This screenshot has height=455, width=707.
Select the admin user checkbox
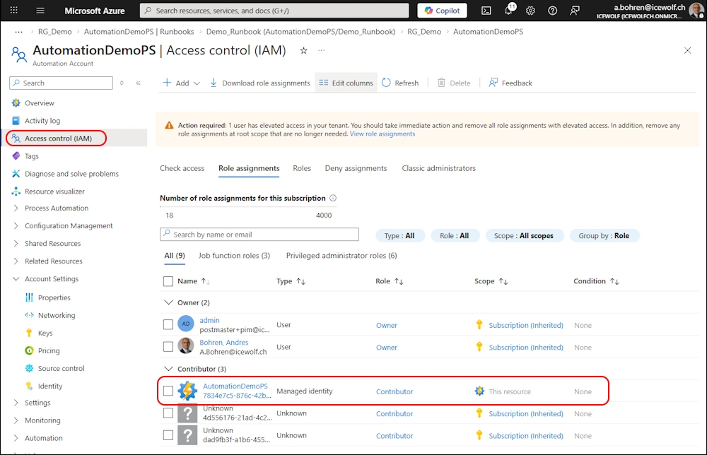[168, 324]
